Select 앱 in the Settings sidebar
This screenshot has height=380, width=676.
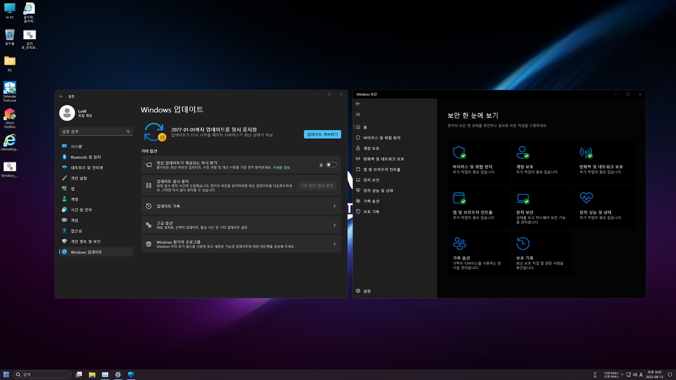96,189
